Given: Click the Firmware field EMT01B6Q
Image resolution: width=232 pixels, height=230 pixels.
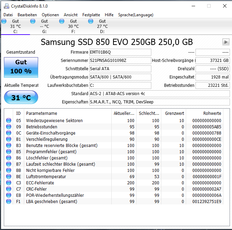Looking at the screenshot, I should (120, 52).
